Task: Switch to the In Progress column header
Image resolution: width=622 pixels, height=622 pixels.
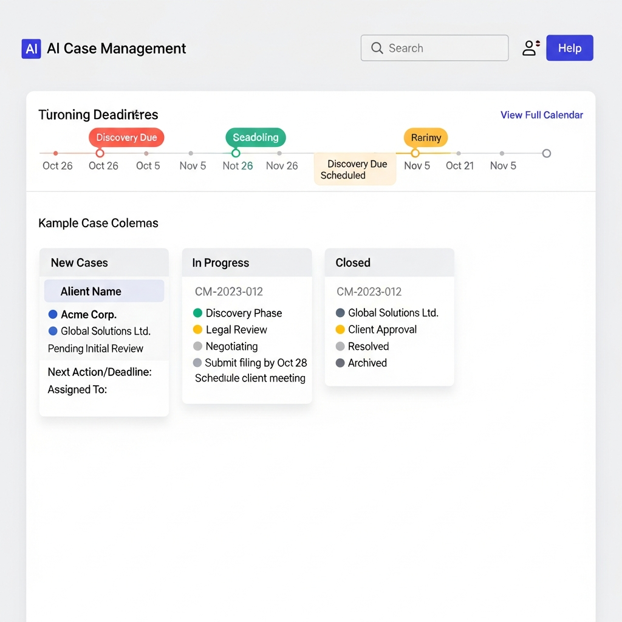Action: pos(220,262)
